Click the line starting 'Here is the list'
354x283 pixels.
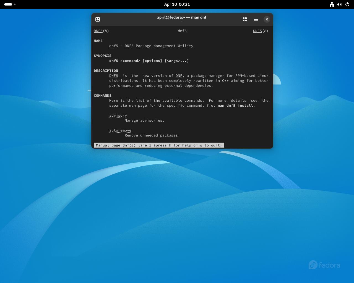189,101
